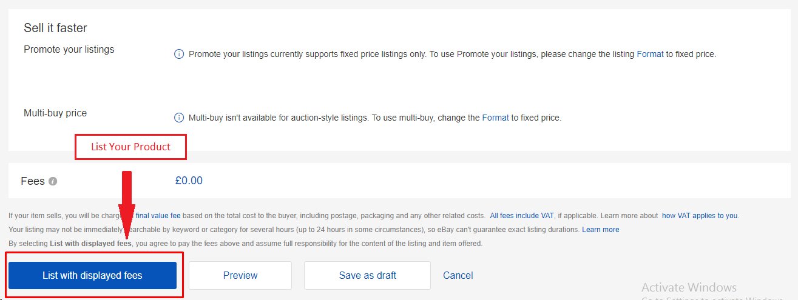Click the Activate Windows watermark text
Image resolution: width=798 pixels, height=300 pixels.
click(689, 287)
